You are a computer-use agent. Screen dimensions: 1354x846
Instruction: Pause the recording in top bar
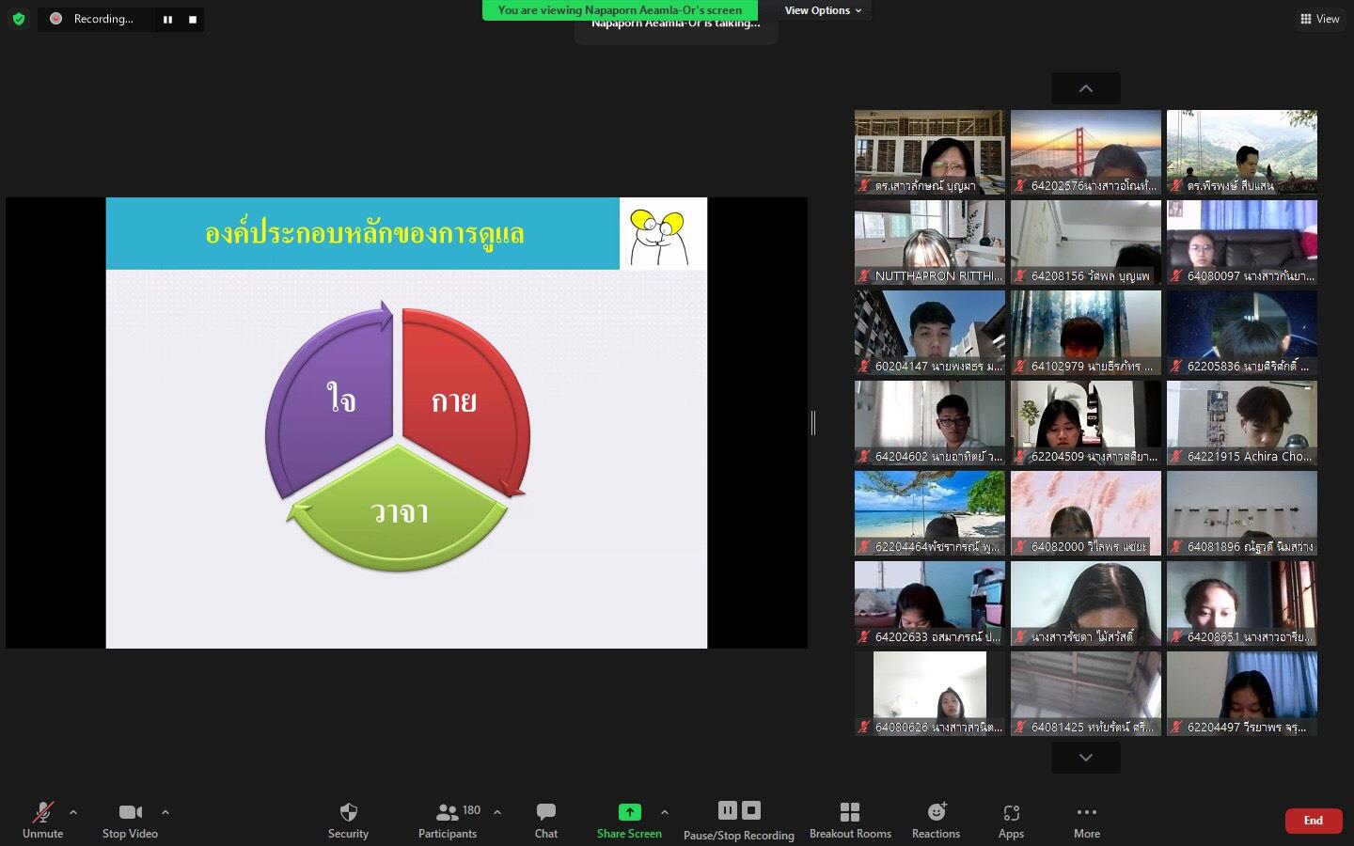tap(167, 19)
